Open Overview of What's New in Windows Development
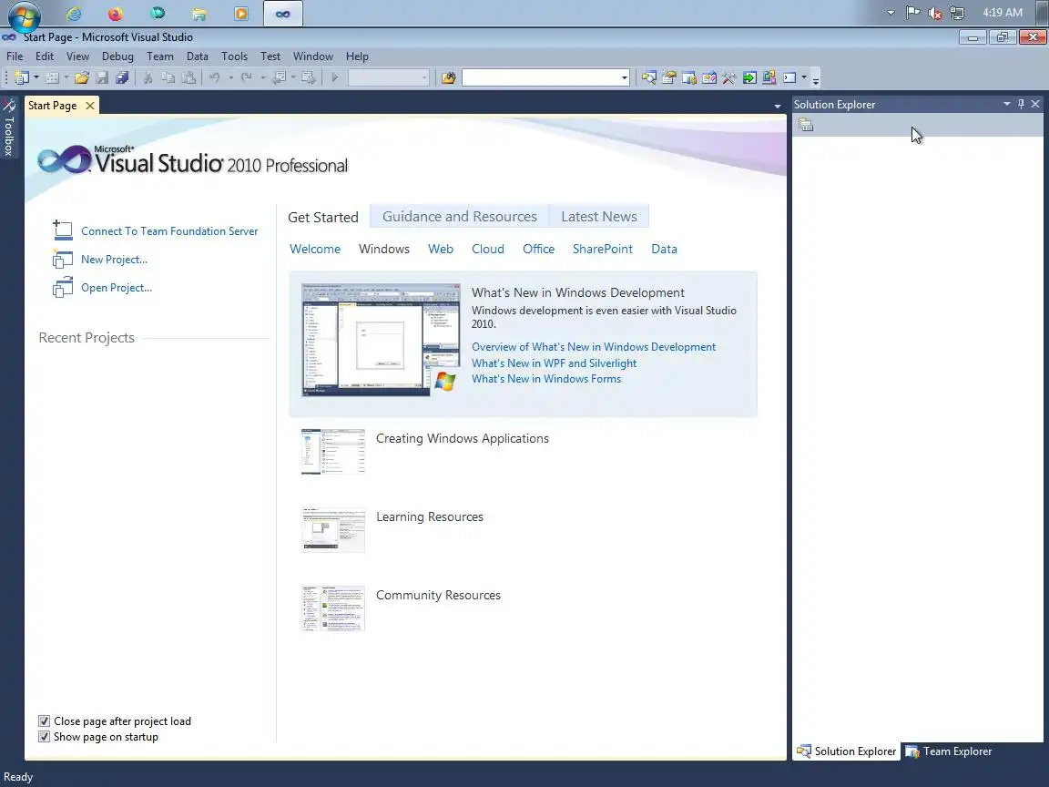Viewport: 1049px width, 787px height. coord(594,347)
